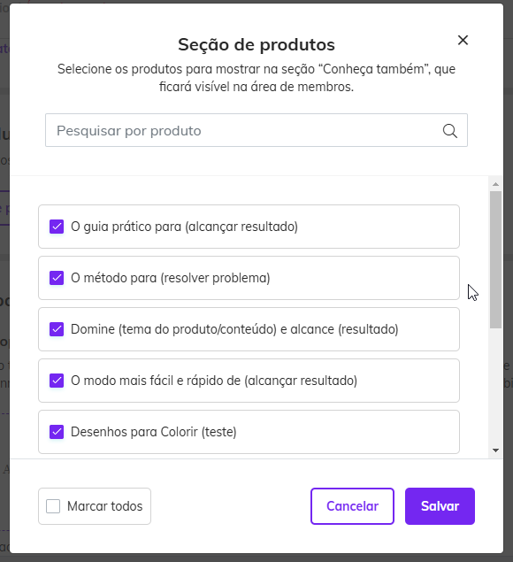Image resolution: width=513 pixels, height=562 pixels.
Task: Select 'O modo mais fácil e rápido' row label
Action: (214, 381)
